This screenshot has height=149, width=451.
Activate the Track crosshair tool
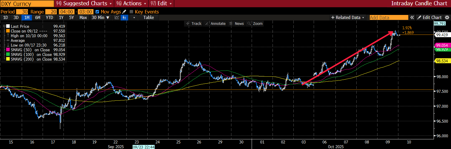pyautogui.click(x=193, y=23)
